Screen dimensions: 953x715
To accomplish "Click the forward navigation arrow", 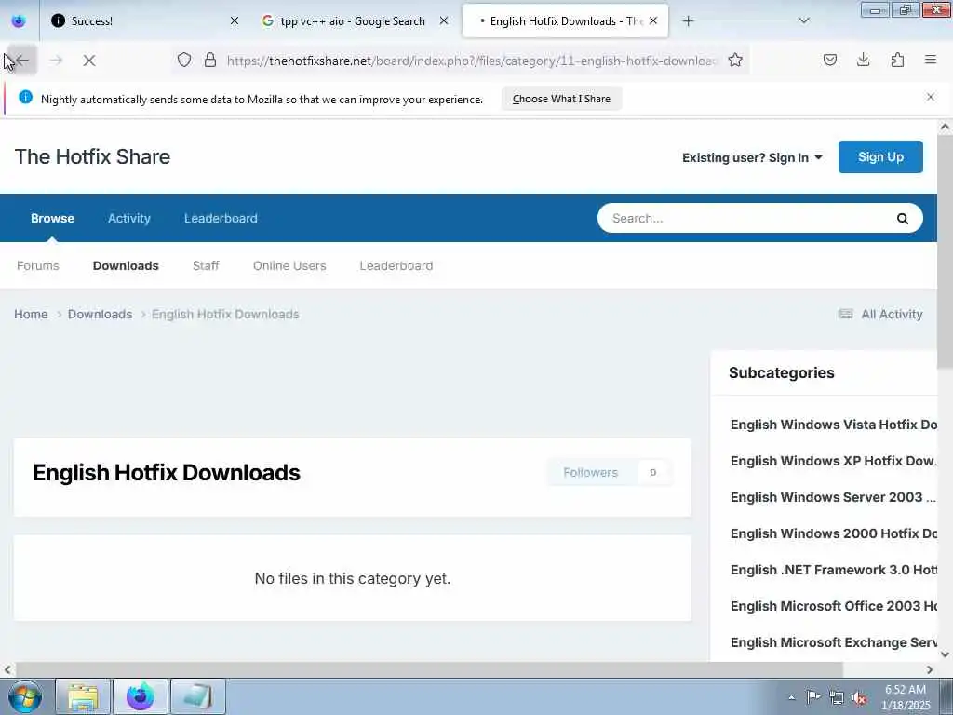I will click(56, 61).
